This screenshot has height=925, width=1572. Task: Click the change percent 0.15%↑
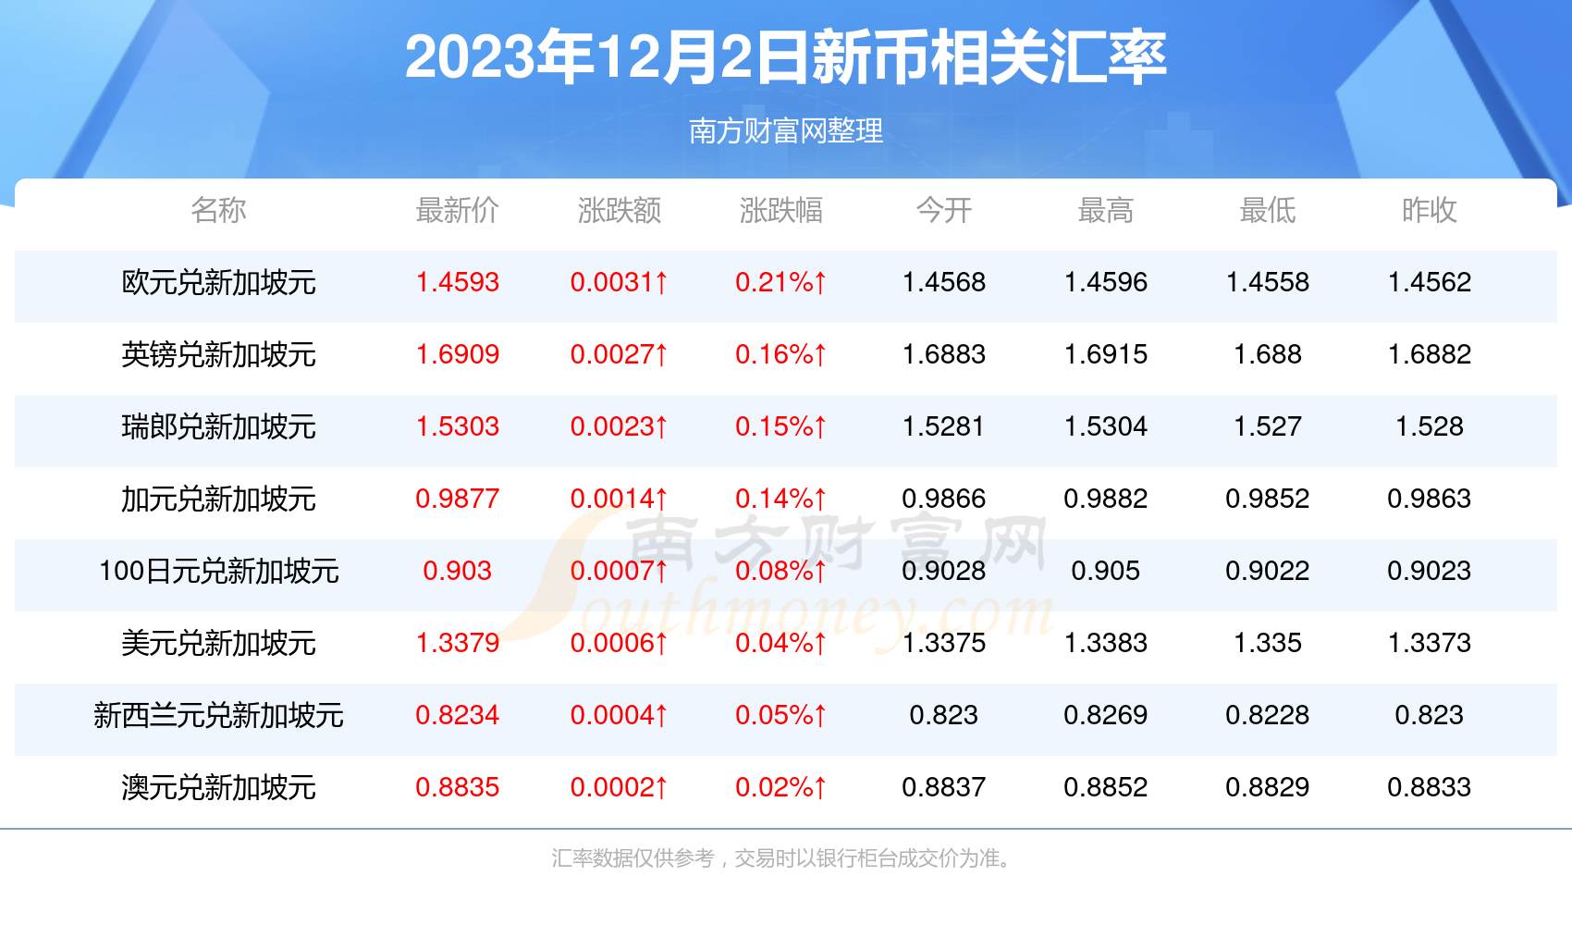click(x=781, y=426)
